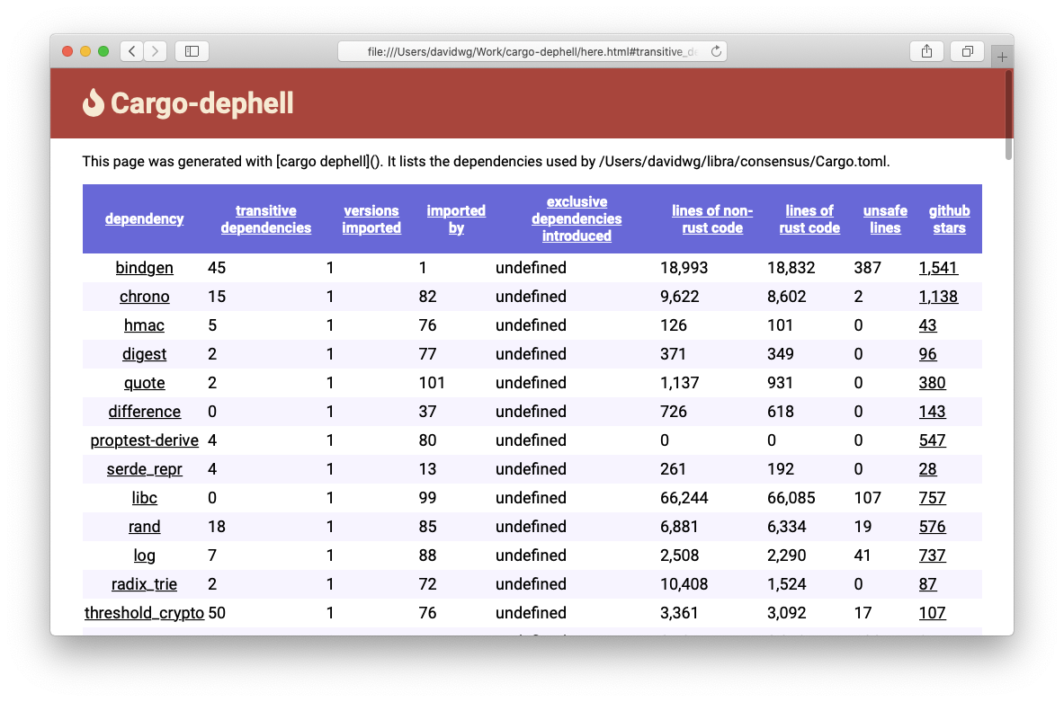Select log's 2,508 non-rust lines value

click(679, 555)
